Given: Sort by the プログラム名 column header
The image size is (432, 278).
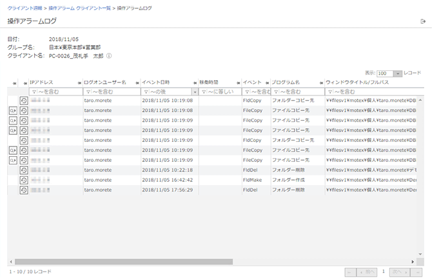Looking at the screenshot, I should click(x=286, y=83).
